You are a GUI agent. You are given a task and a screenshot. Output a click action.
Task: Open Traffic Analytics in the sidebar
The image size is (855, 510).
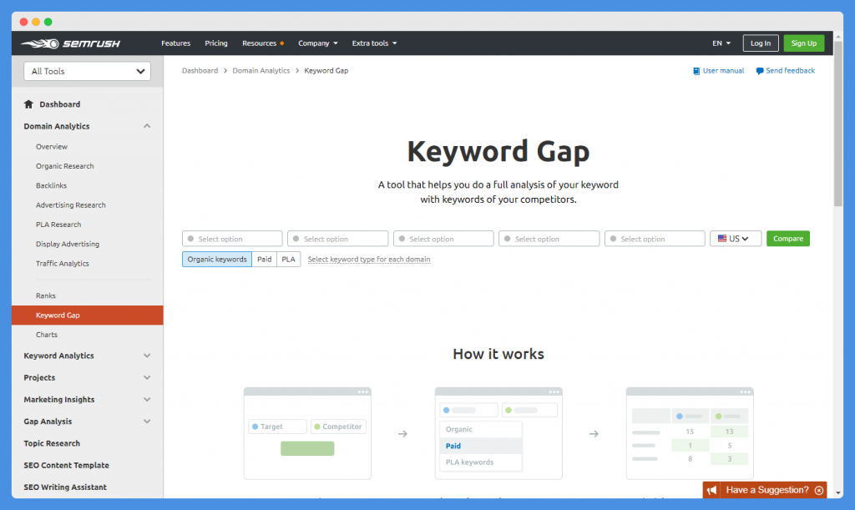click(62, 264)
